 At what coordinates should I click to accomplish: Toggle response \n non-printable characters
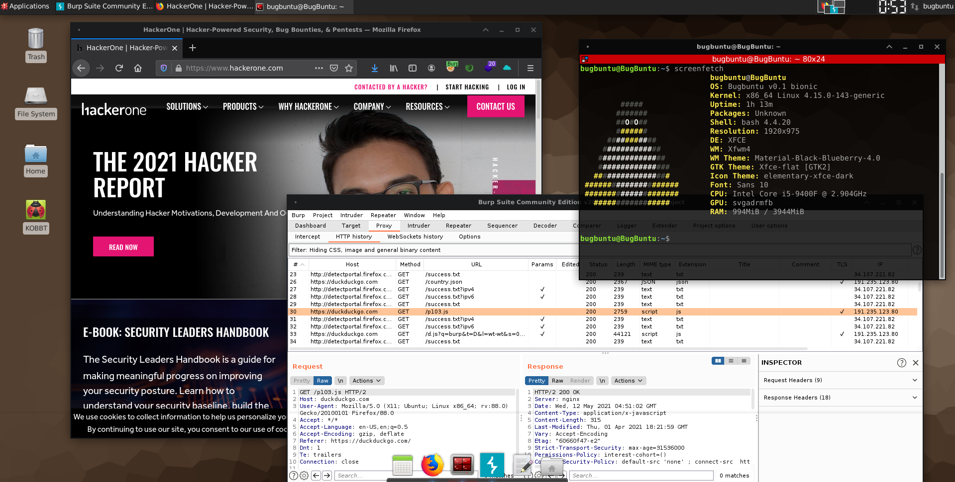602,381
